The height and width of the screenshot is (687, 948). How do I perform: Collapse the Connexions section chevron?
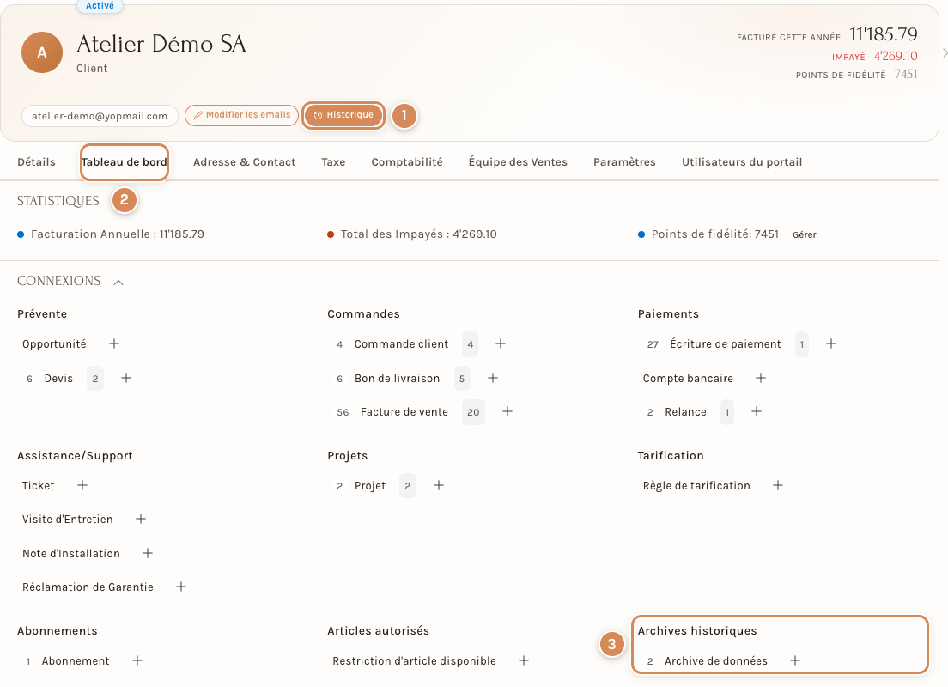pyautogui.click(x=118, y=282)
